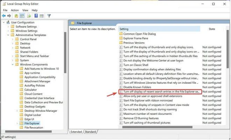Click the Filter funnel toolbar icon
231x140 pixels.
coord(49,16)
